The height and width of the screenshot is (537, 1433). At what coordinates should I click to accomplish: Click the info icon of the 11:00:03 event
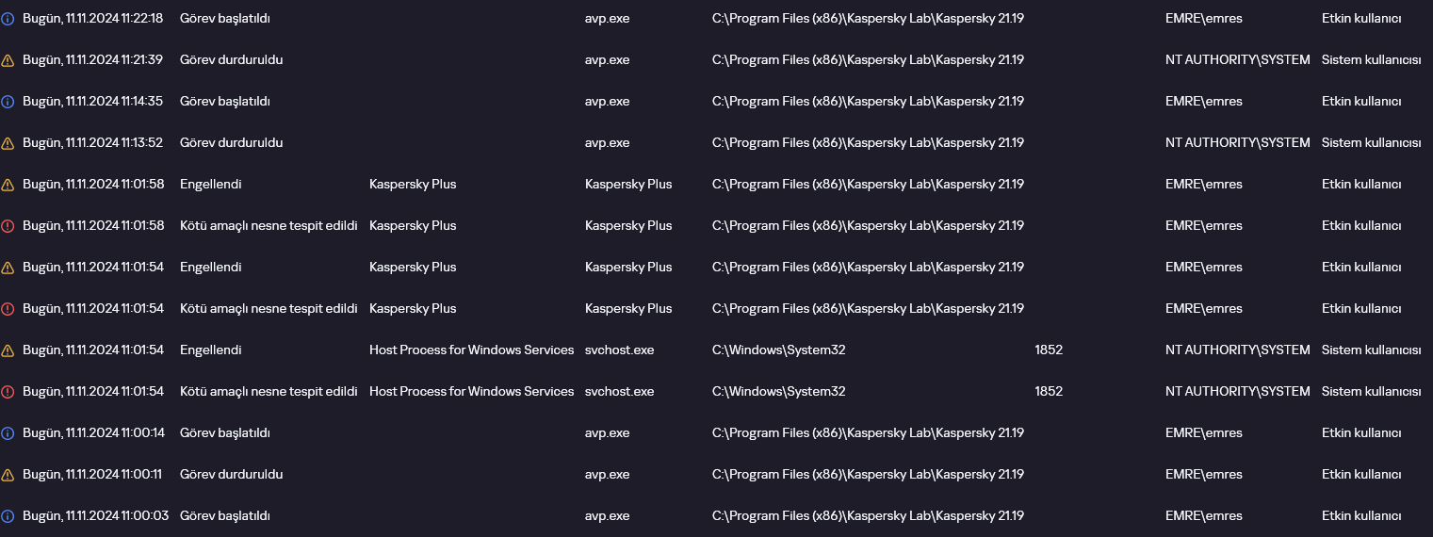[x=8, y=516]
